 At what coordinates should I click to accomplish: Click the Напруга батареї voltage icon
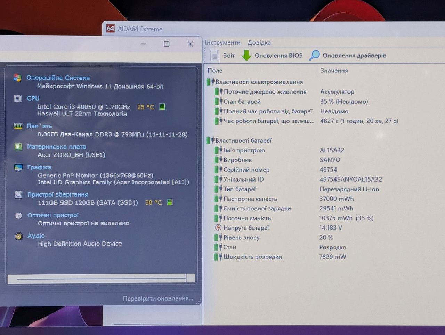[218, 228]
